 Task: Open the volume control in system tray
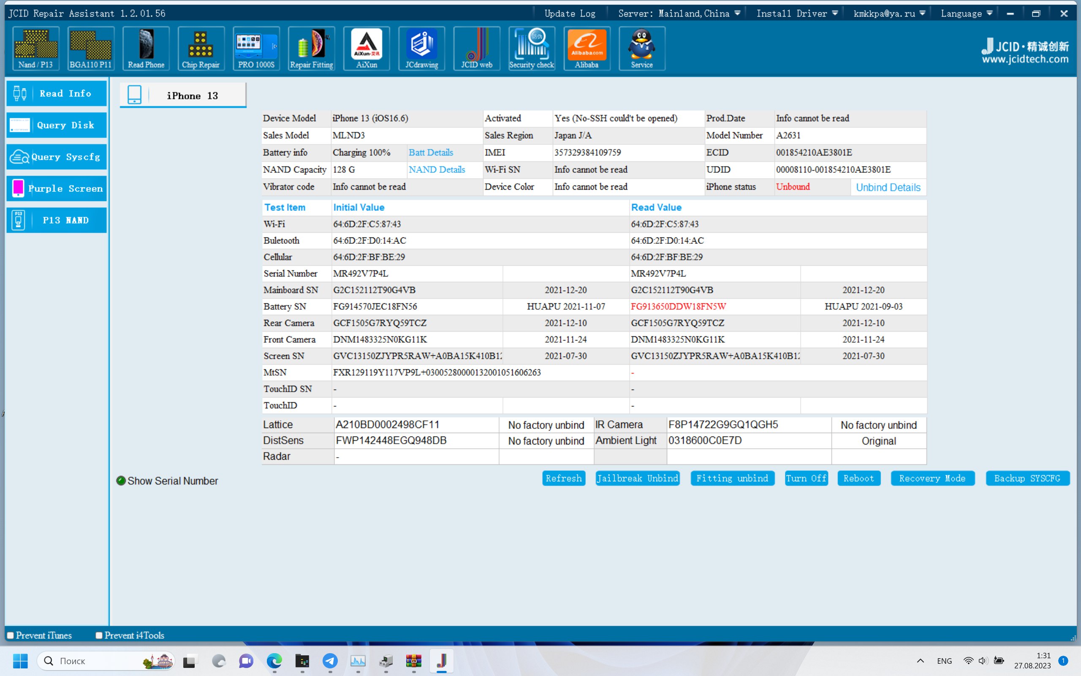pos(983,661)
